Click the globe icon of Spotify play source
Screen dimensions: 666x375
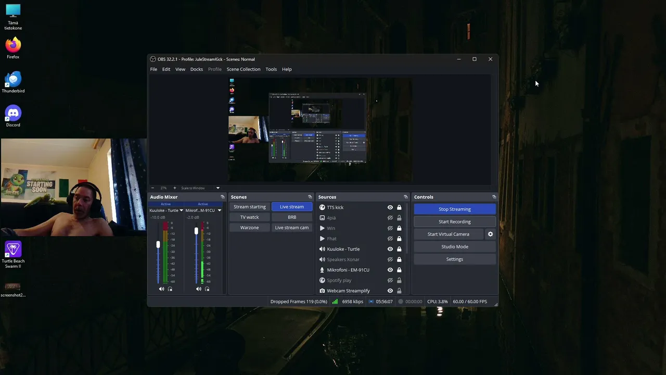click(x=322, y=280)
